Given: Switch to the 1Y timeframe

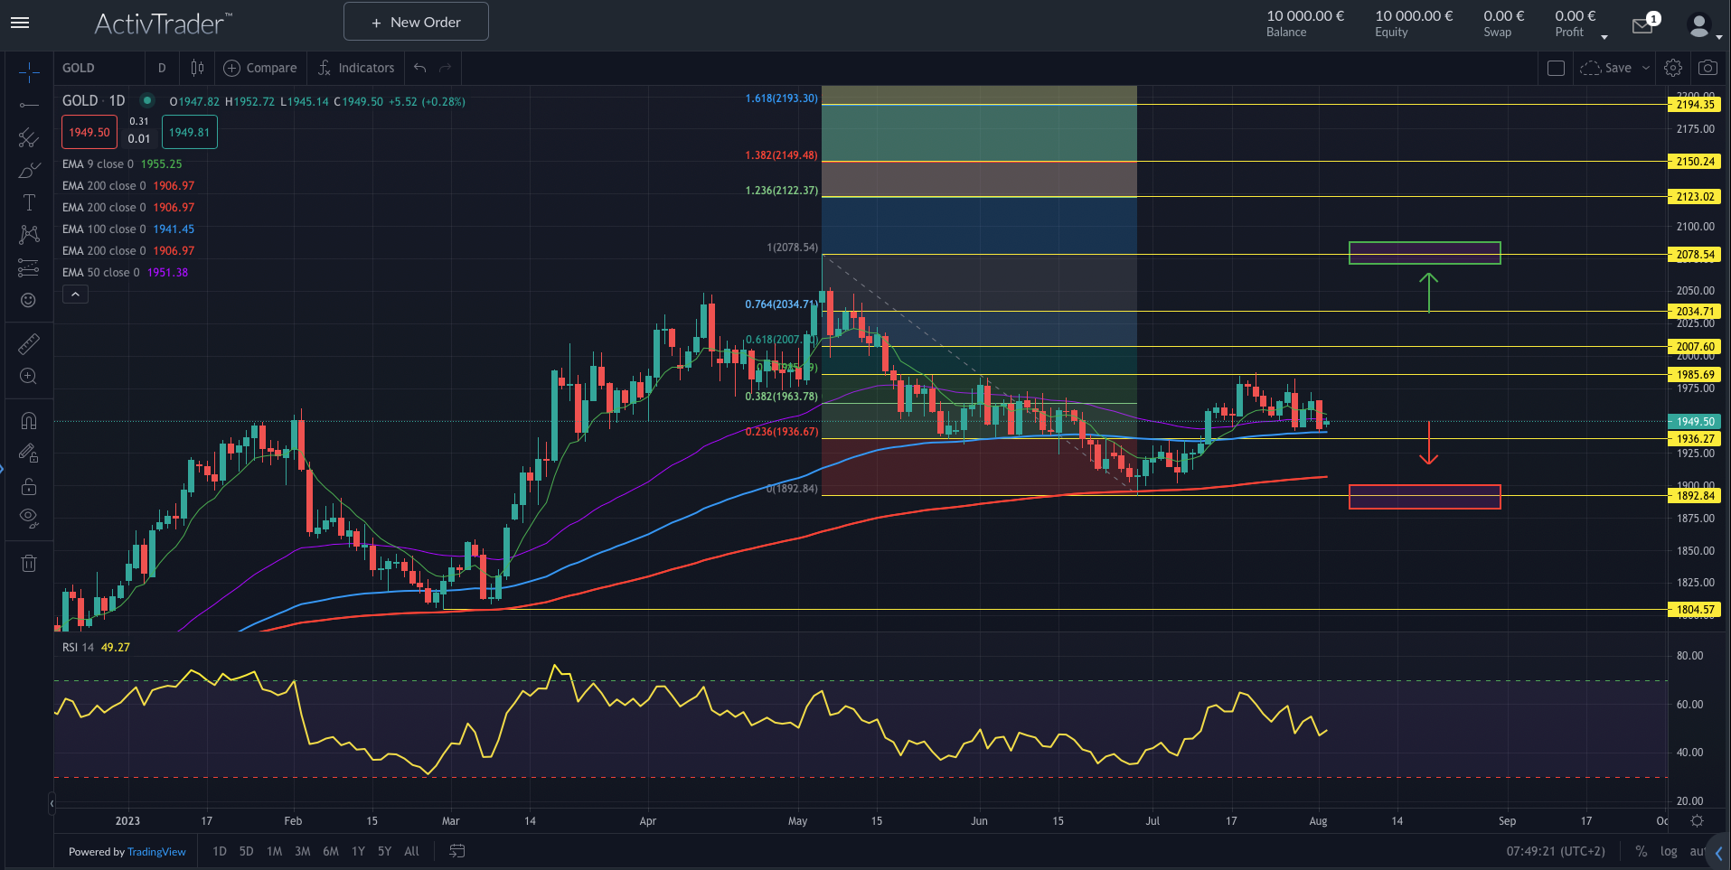Looking at the screenshot, I should [357, 851].
